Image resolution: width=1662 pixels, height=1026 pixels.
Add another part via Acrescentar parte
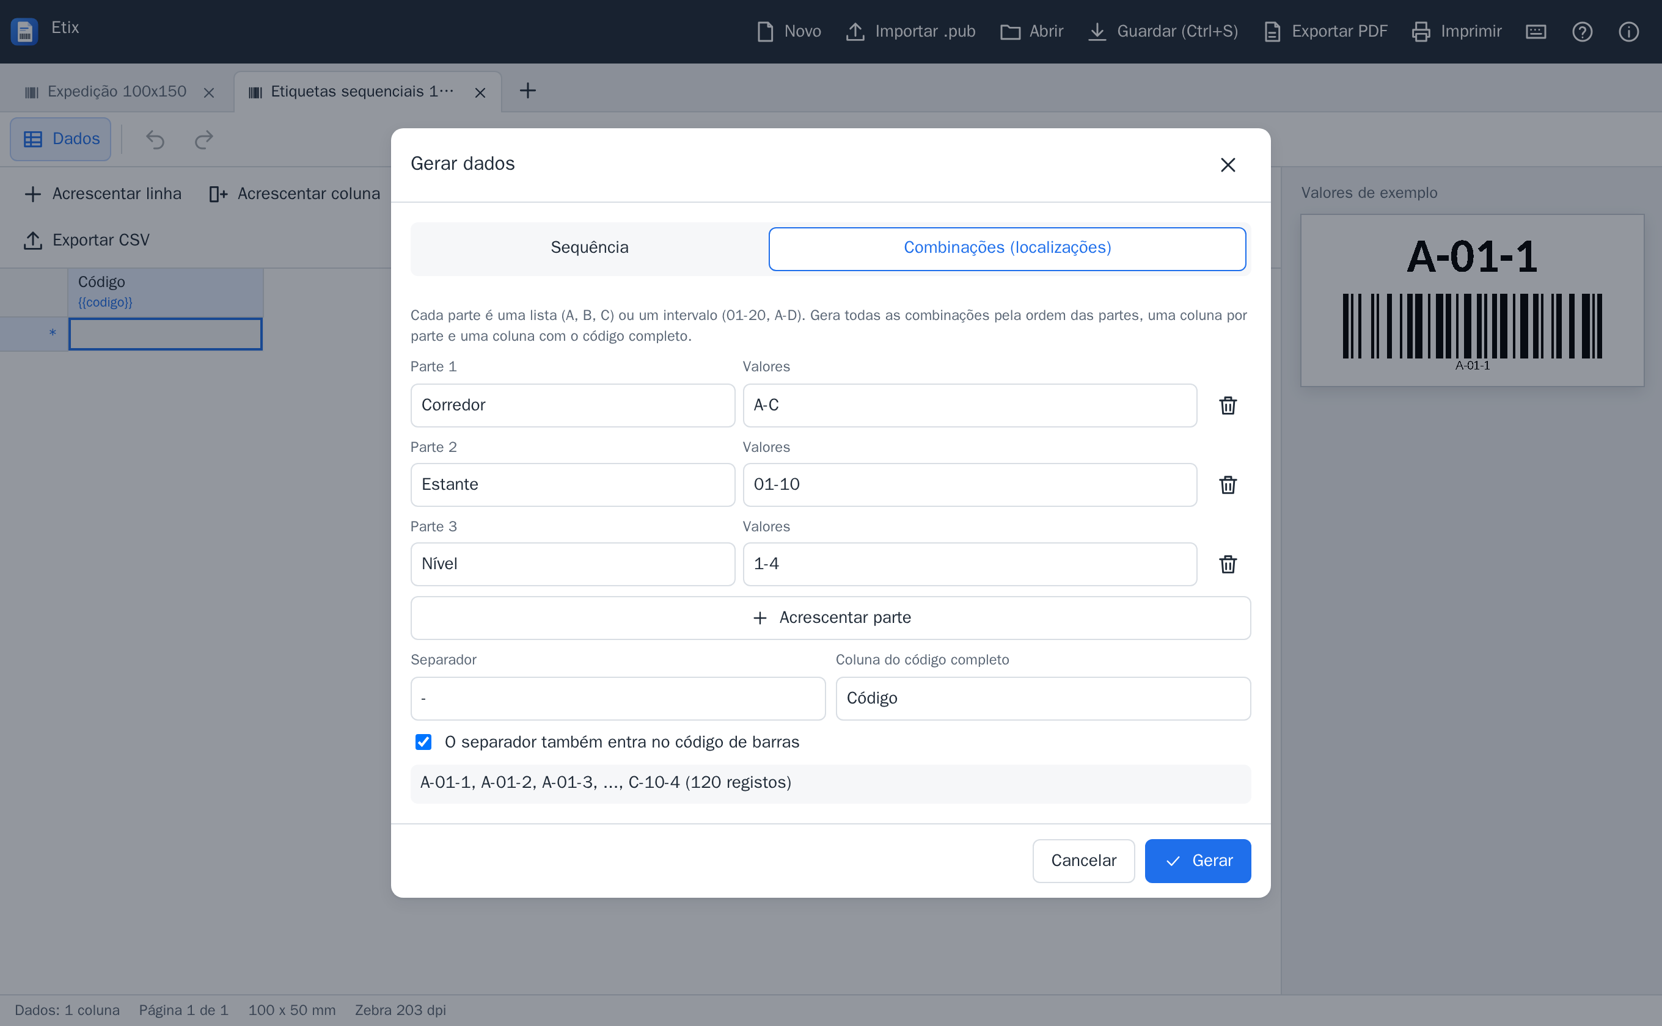point(830,617)
